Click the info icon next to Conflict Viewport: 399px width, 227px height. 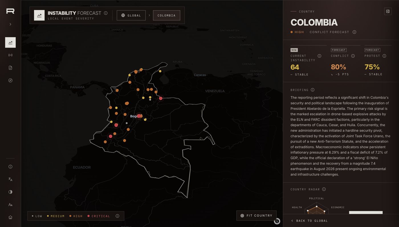pyautogui.click(x=353, y=56)
